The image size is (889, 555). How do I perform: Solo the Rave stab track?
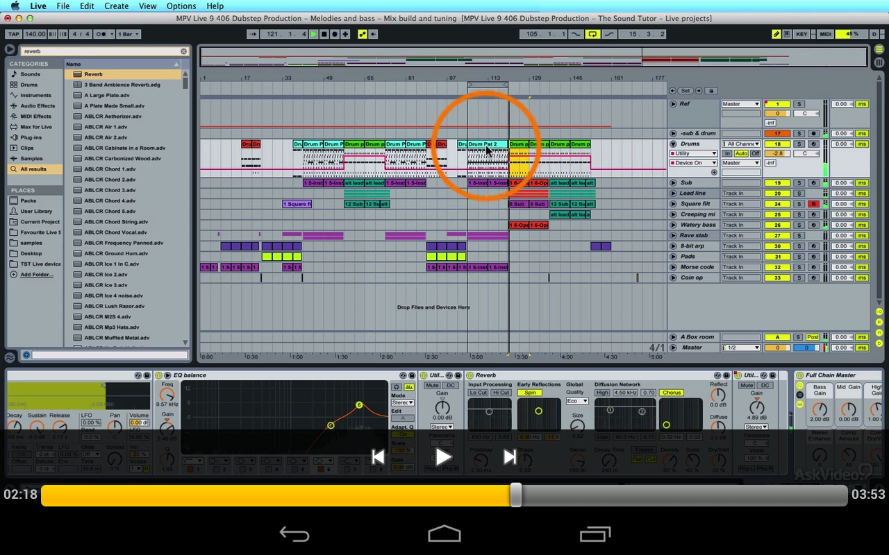pyautogui.click(x=799, y=236)
